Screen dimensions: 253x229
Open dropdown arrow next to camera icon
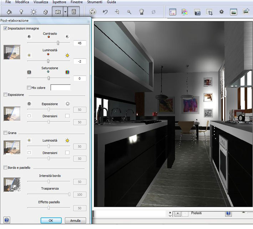click(65, 12)
